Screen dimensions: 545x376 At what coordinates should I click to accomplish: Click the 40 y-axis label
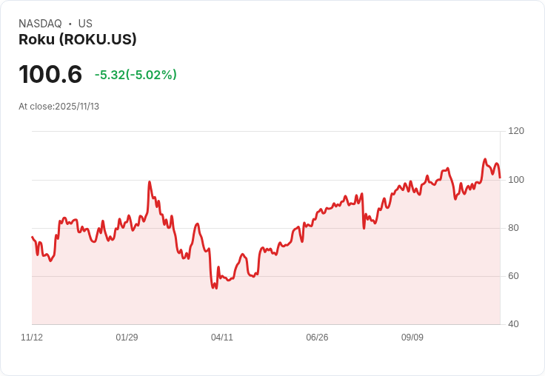(x=513, y=324)
